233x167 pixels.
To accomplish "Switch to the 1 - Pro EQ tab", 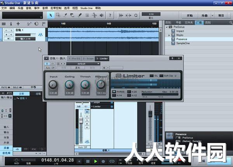I will [74, 59].
